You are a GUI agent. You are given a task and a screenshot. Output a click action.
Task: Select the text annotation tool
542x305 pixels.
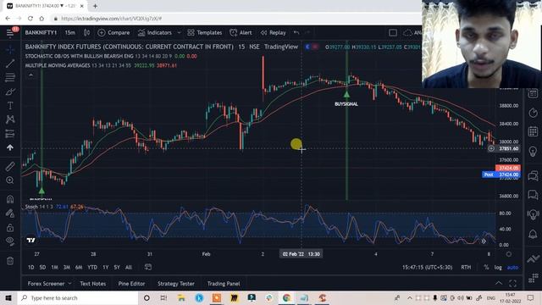pyautogui.click(x=10, y=105)
